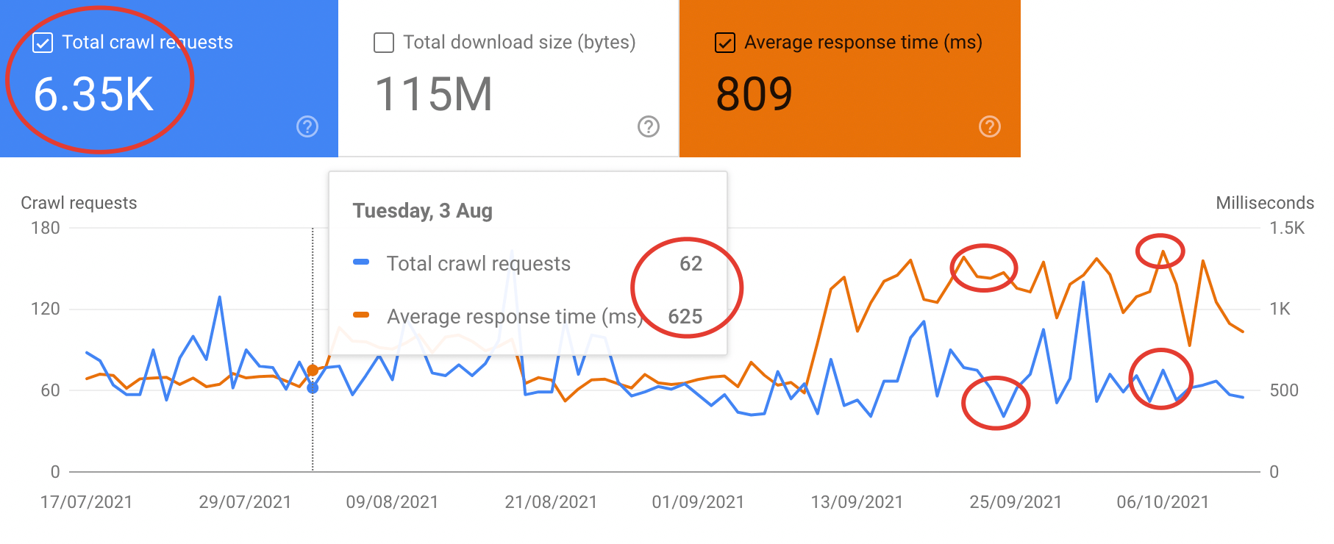Image resolution: width=1334 pixels, height=544 pixels.
Task: Click the Total crawl requests tooltip label
Action: tap(479, 263)
